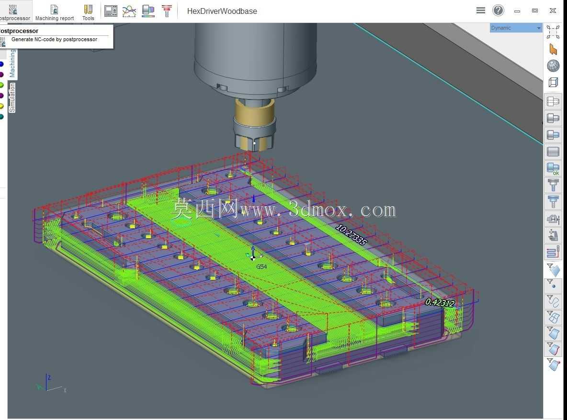The width and height of the screenshot is (567, 420).
Task: Click the CNC machine control panel icon
Action: pyautogui.click(x=111, y=11)
